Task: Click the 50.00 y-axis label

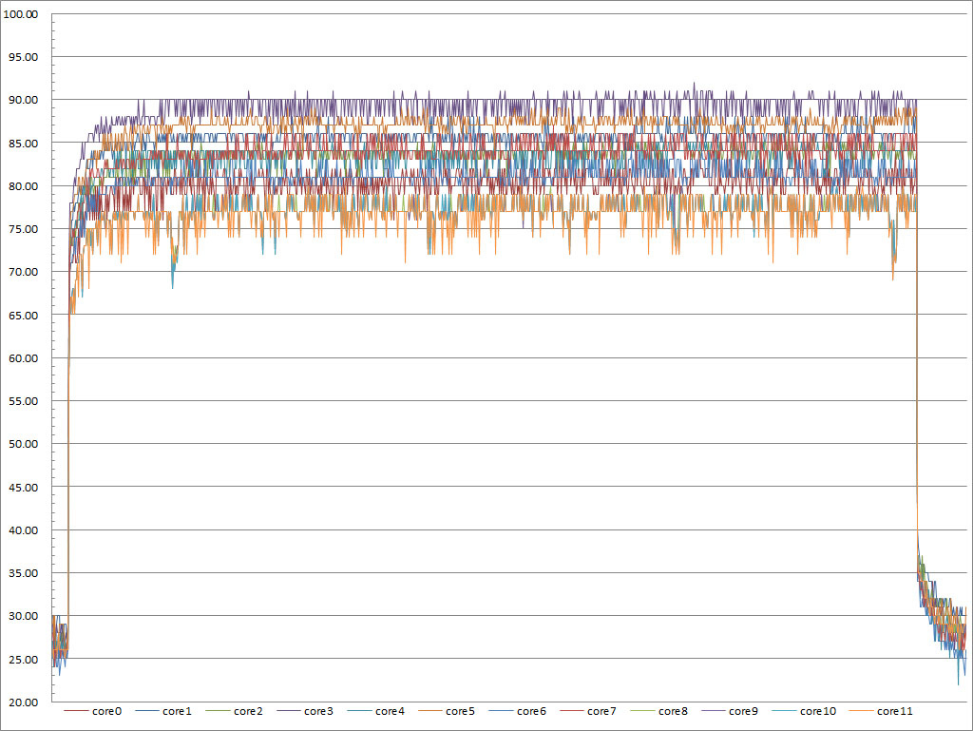Action: tap(23, 444)
